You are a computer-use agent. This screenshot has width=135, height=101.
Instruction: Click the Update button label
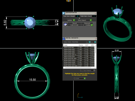70,20
